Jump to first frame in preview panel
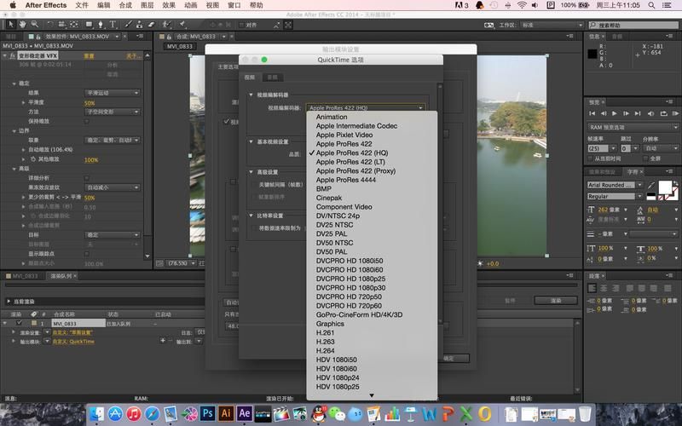Image resolution: width=682 pixels, height=426 pixels. point(592,113)
